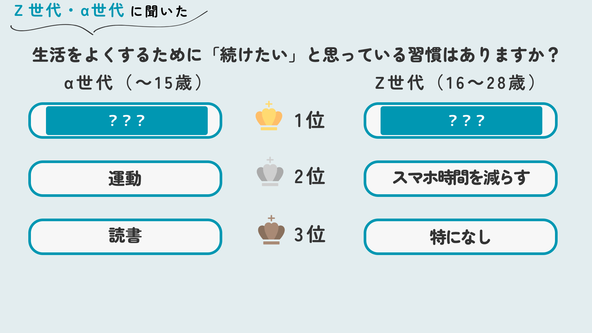Click the 2位 rank label

[x=309, y=176]
